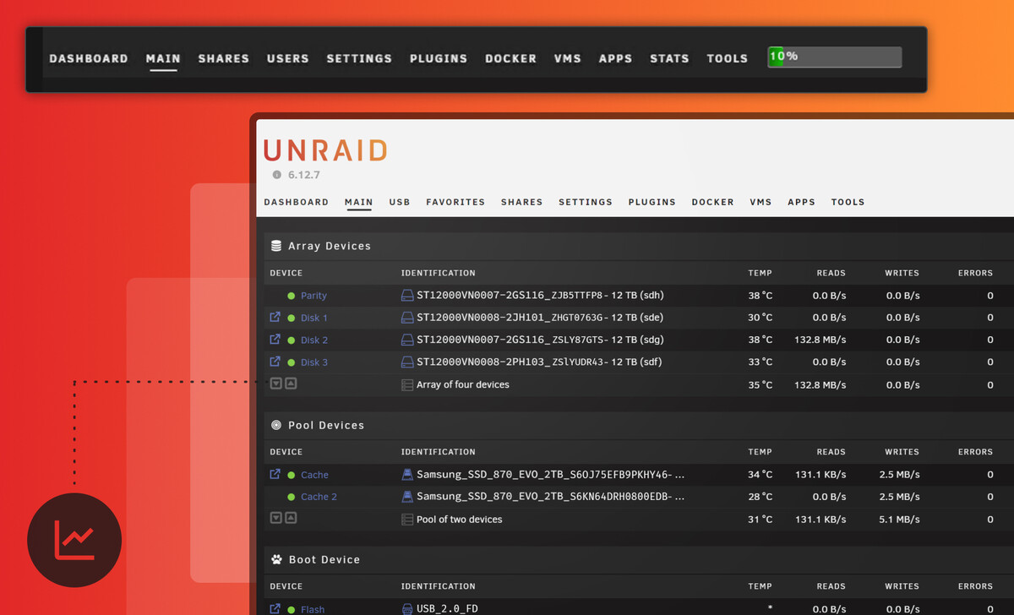This screenshot has width=1014, height=615.
Task: Click the green status indicator beside Parity
Action: point(290,295)
